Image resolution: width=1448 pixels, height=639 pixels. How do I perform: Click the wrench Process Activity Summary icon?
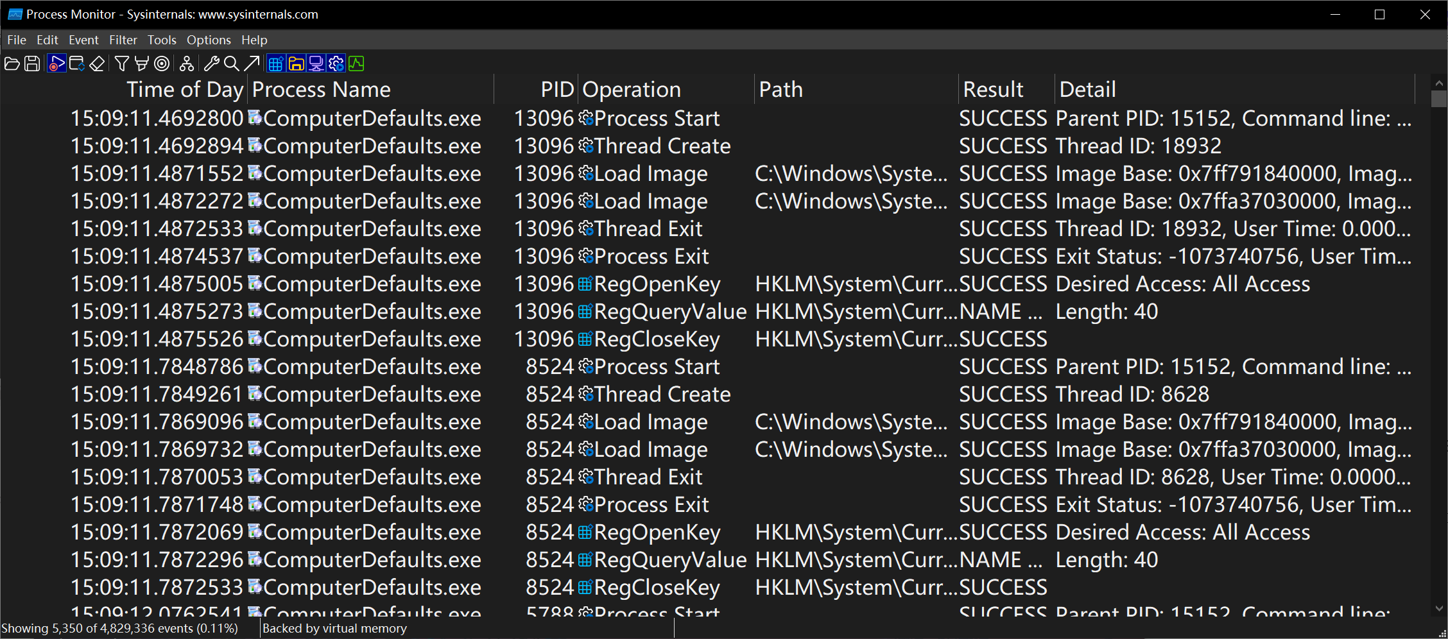[211, 64]
